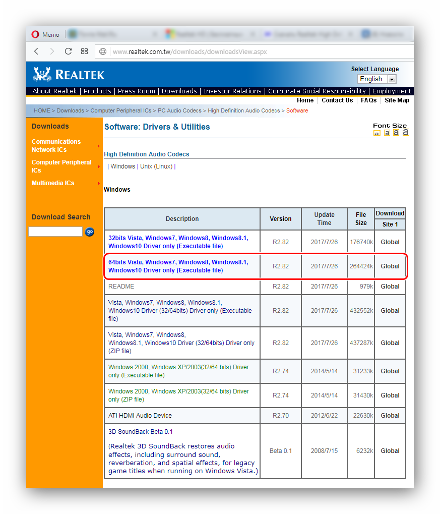Screen dimensions: 440x514
Task: Select the third font size icon
Action: pos(396,133)
